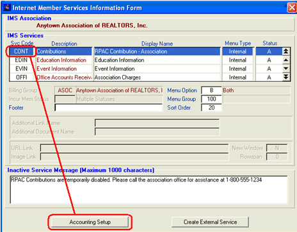Click the Contributions description cell
297x232 pixels.
pyautogui.click(x=63, y=51)
